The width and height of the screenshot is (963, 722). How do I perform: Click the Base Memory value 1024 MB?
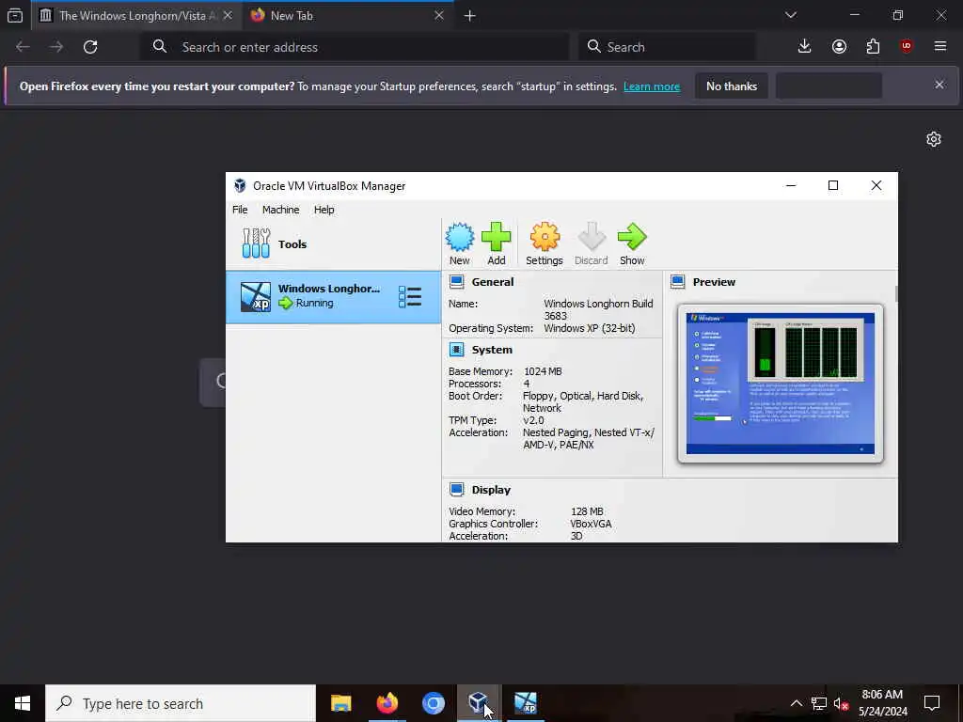coord(543,371)
